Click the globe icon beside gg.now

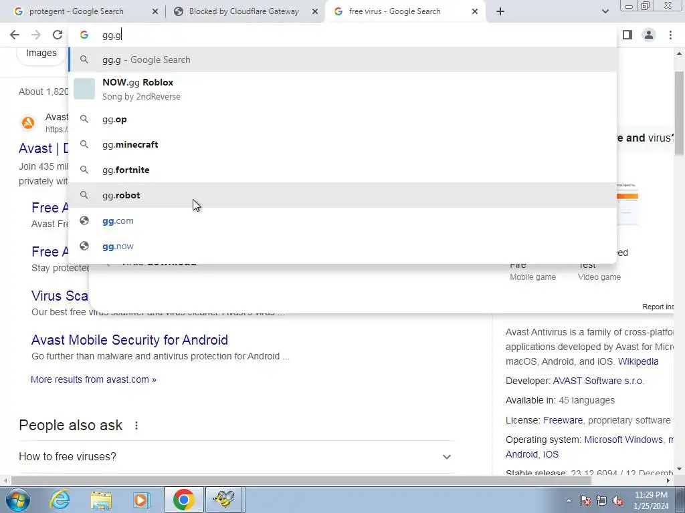tap(84, 246)
